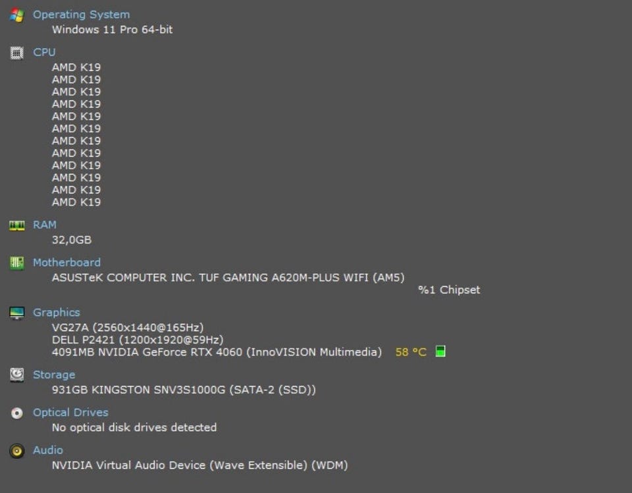This screenshot has width=632, height=493.
Task: Go to the Audio section heading
Action: pos(48,450)
